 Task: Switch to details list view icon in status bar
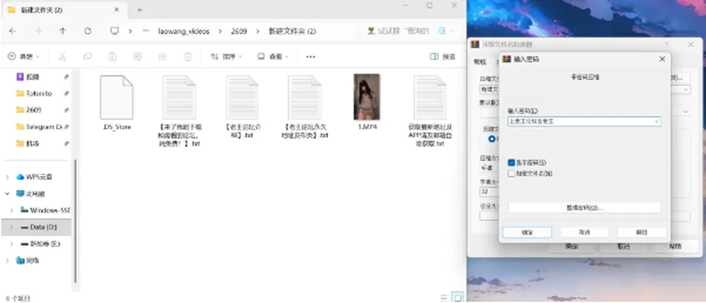(444, 297)
